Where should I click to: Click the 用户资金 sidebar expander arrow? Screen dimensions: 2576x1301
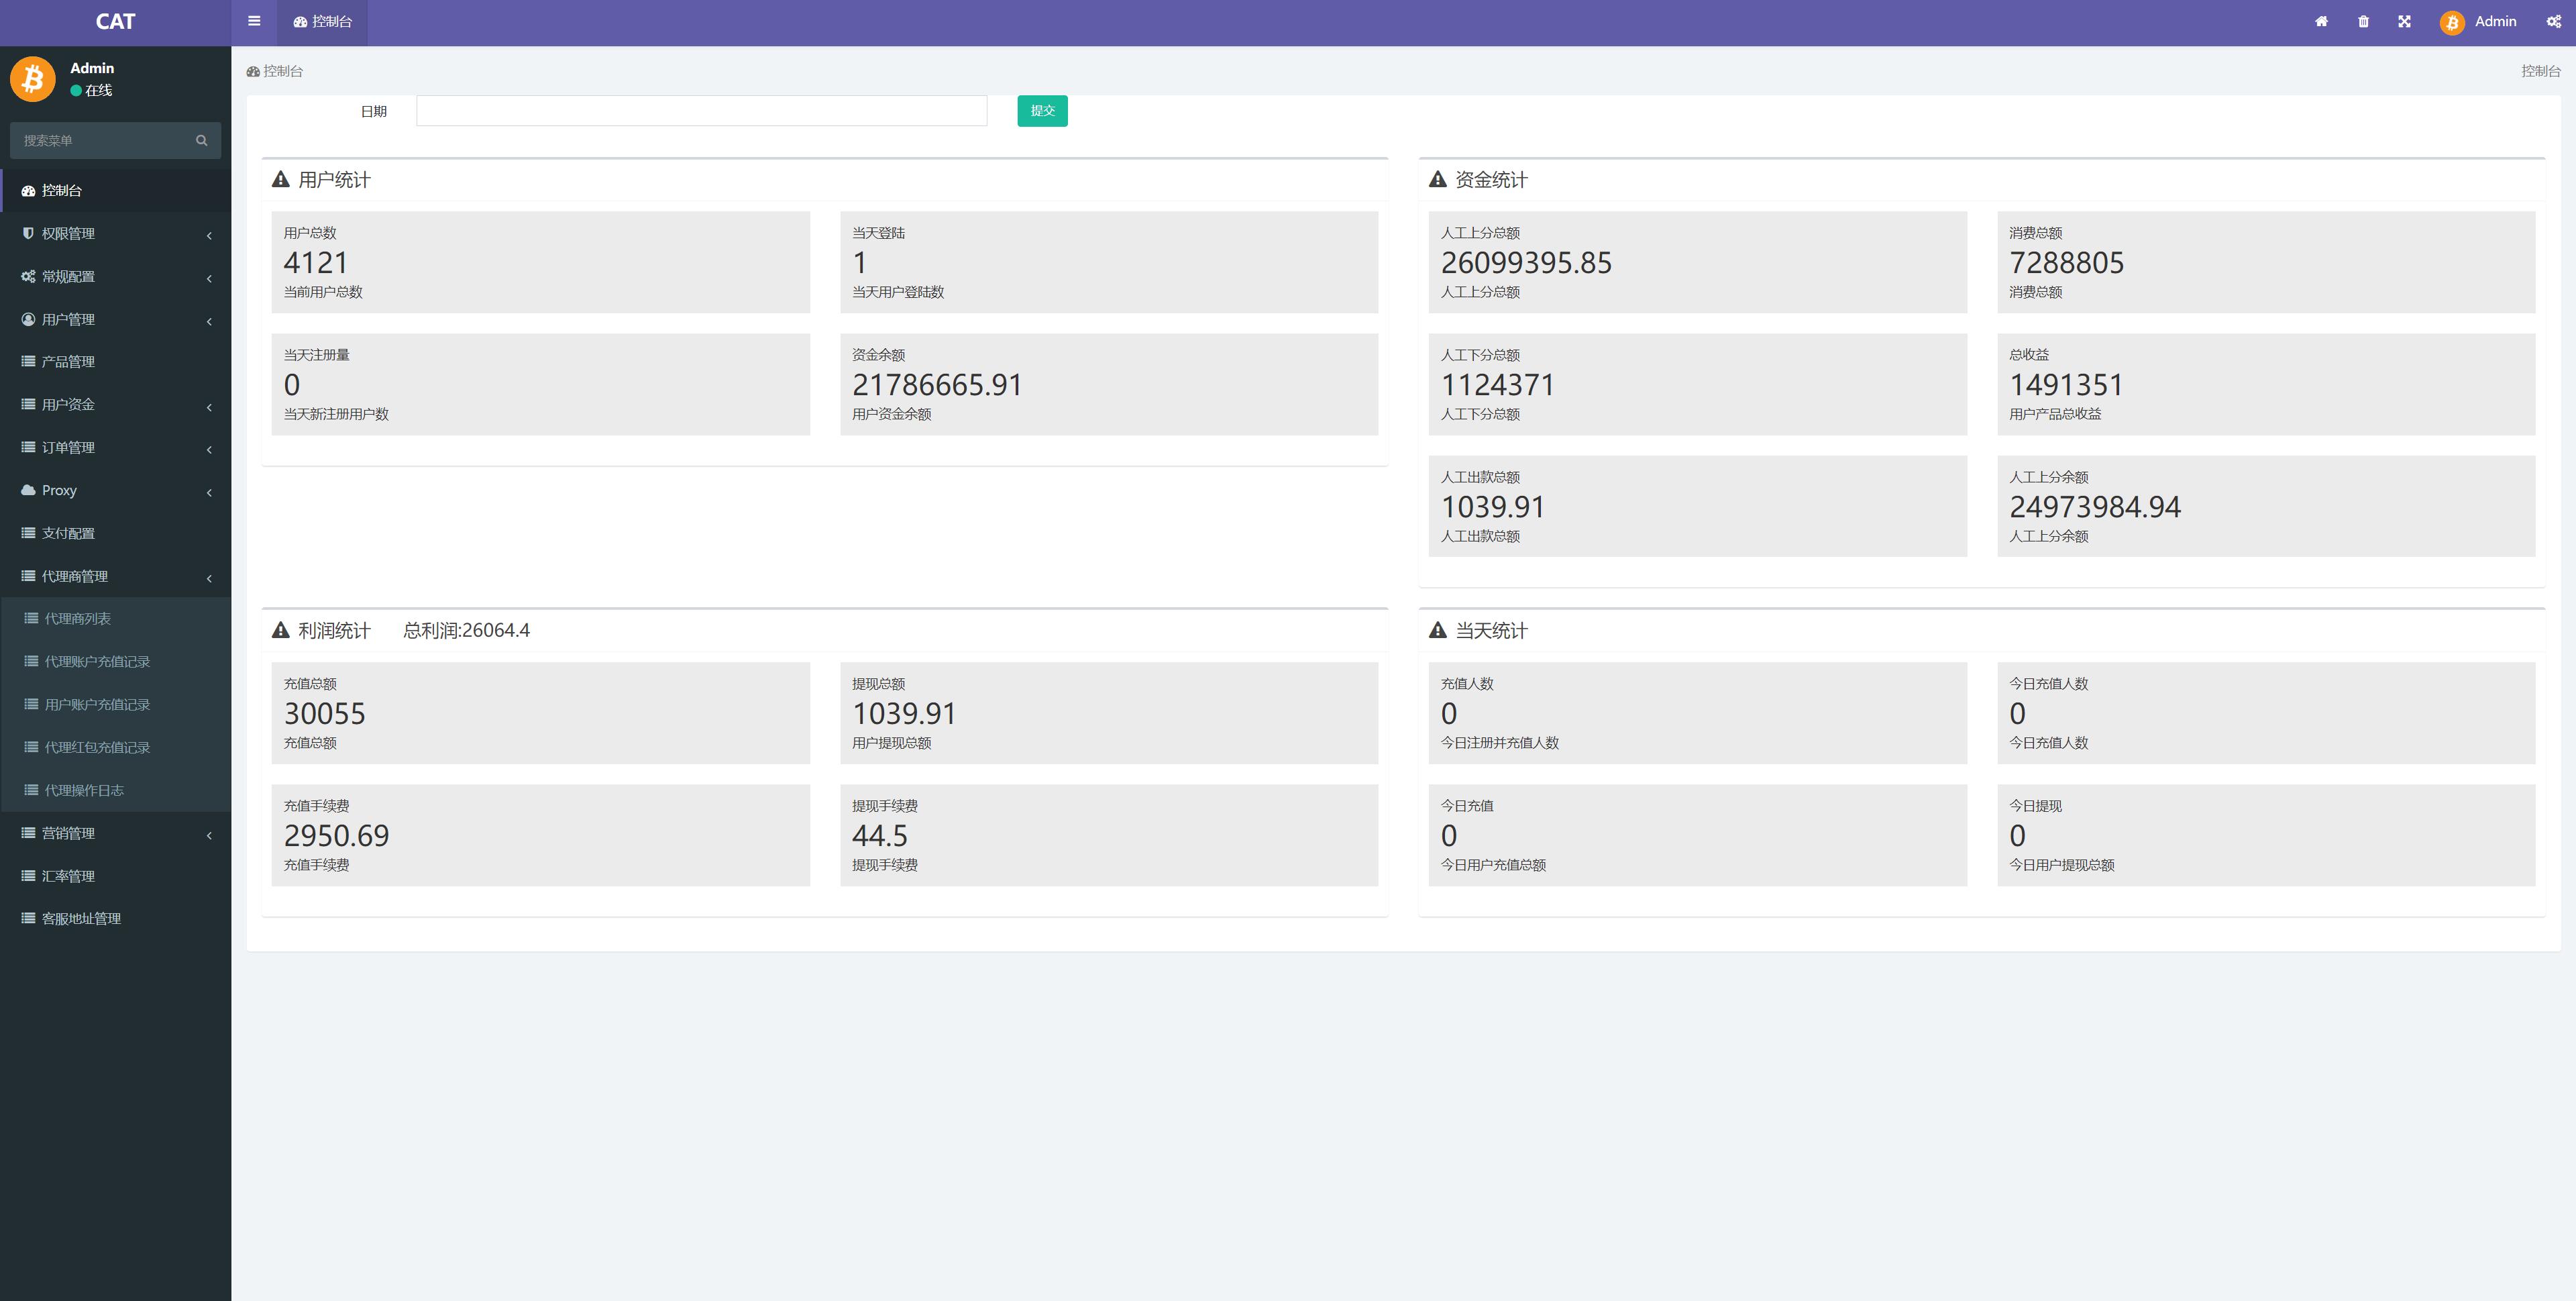[212, 405]
